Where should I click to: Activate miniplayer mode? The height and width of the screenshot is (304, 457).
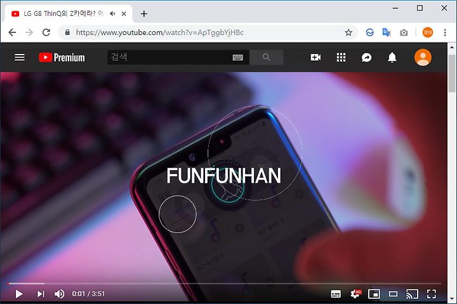click(x=374, y=294)
